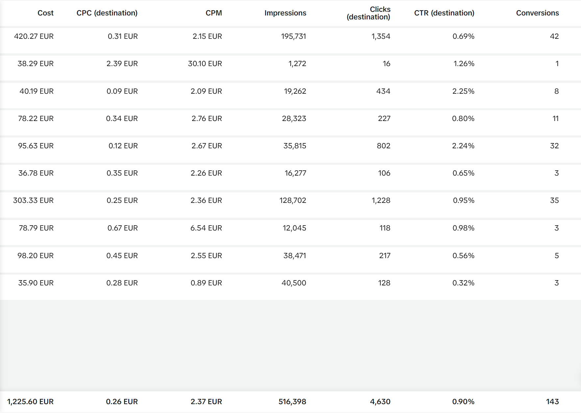Sort table by CPM header
Viewport: 581px width, 413px height.
(x=214, y=13)
